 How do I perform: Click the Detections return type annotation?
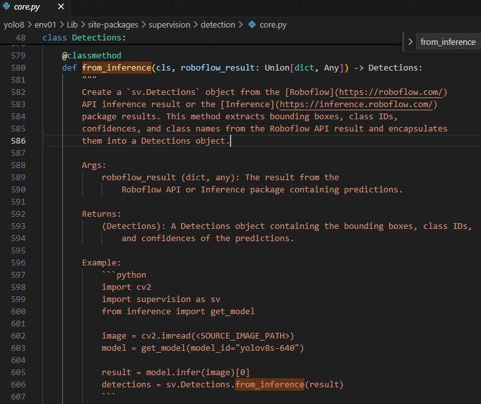[392, 68]
